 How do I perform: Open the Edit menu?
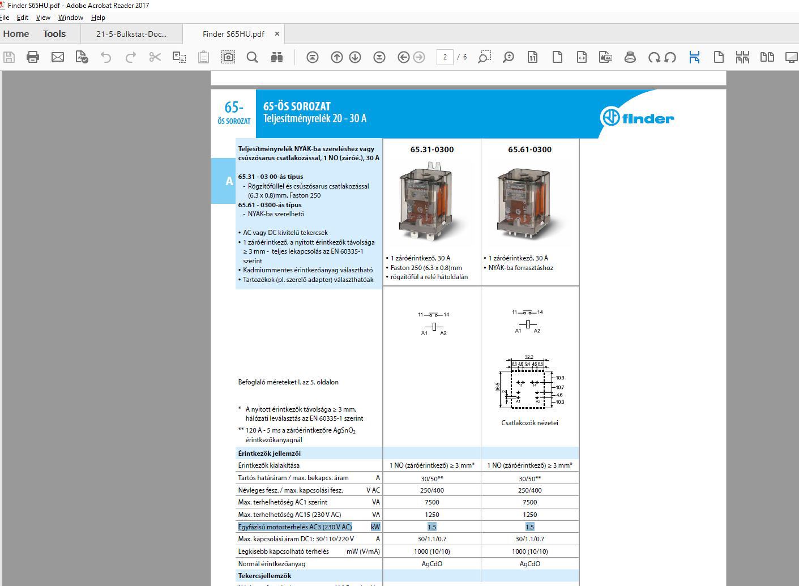[x=23, y=18]
